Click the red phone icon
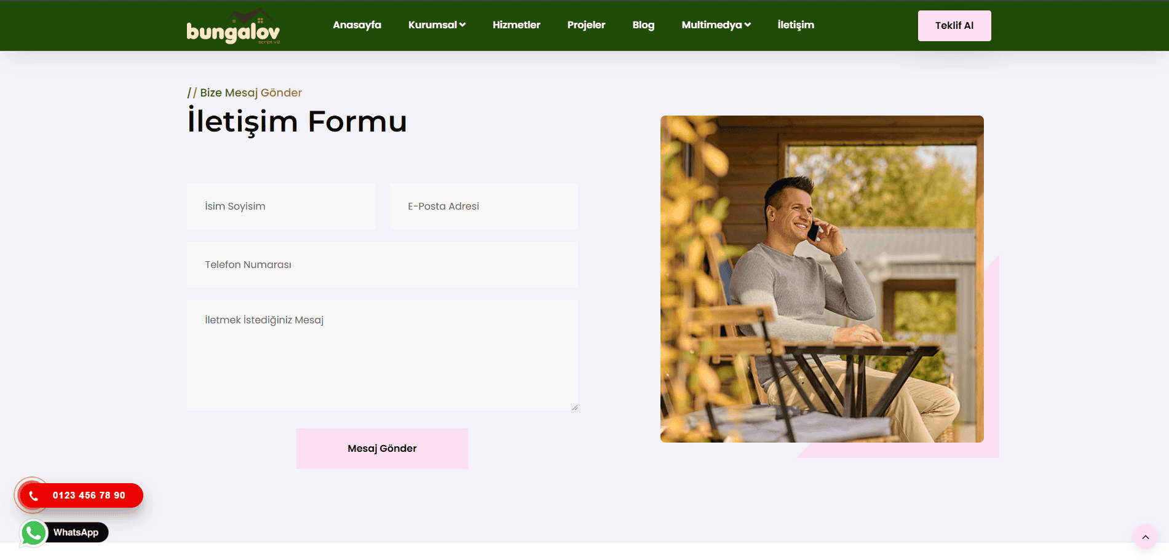 (33, 495)
